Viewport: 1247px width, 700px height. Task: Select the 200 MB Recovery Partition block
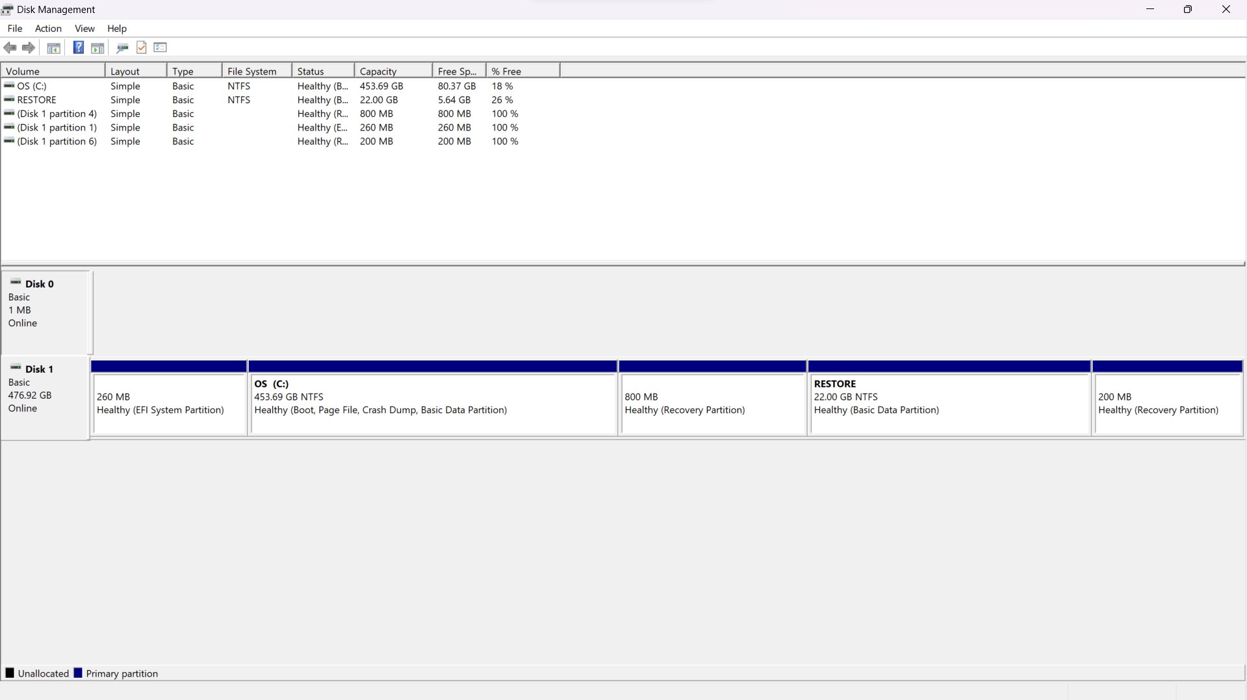pyautogui.click(x=1168, y=398)
